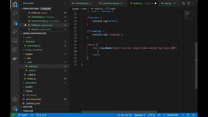The height and width of the screenshot is (117, 208).
Task: Click line number 33 gutter
Action: click(75, 51)
